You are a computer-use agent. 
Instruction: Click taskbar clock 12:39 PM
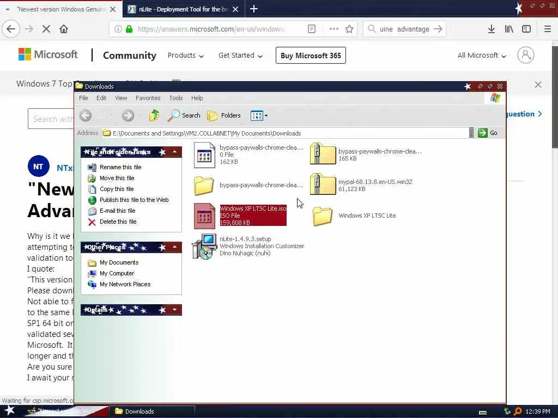(x=538, y=411)
